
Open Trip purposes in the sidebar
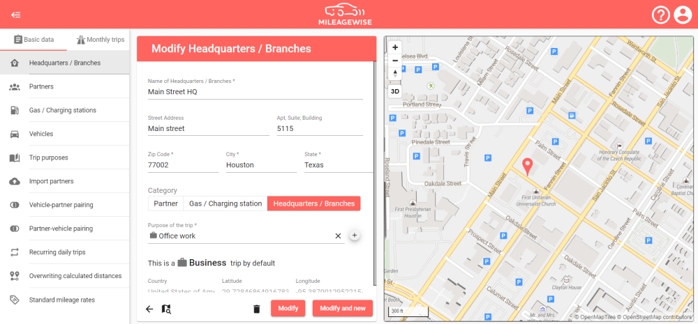64,157
